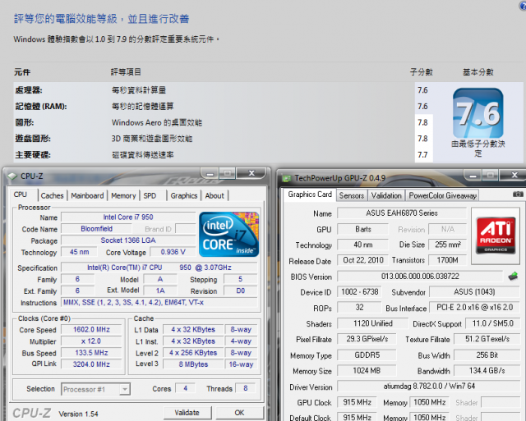Click the BIOS save chip icon
Viewport: 526px width, 421px height.
tap(513, 277)
